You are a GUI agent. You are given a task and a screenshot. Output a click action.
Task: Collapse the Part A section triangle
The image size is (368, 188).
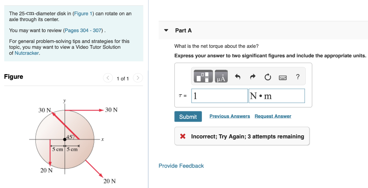tap(166, 30)
